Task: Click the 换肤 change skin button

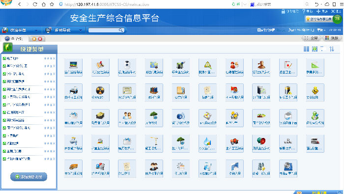Action: pyautogui.click(x=332, y=38)
